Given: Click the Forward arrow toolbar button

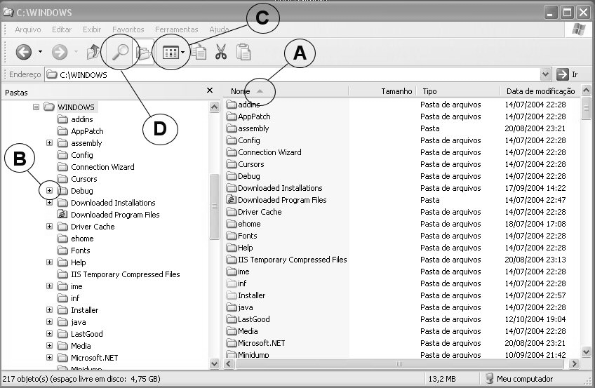Looking at the screenshot, I should (60, 52).
